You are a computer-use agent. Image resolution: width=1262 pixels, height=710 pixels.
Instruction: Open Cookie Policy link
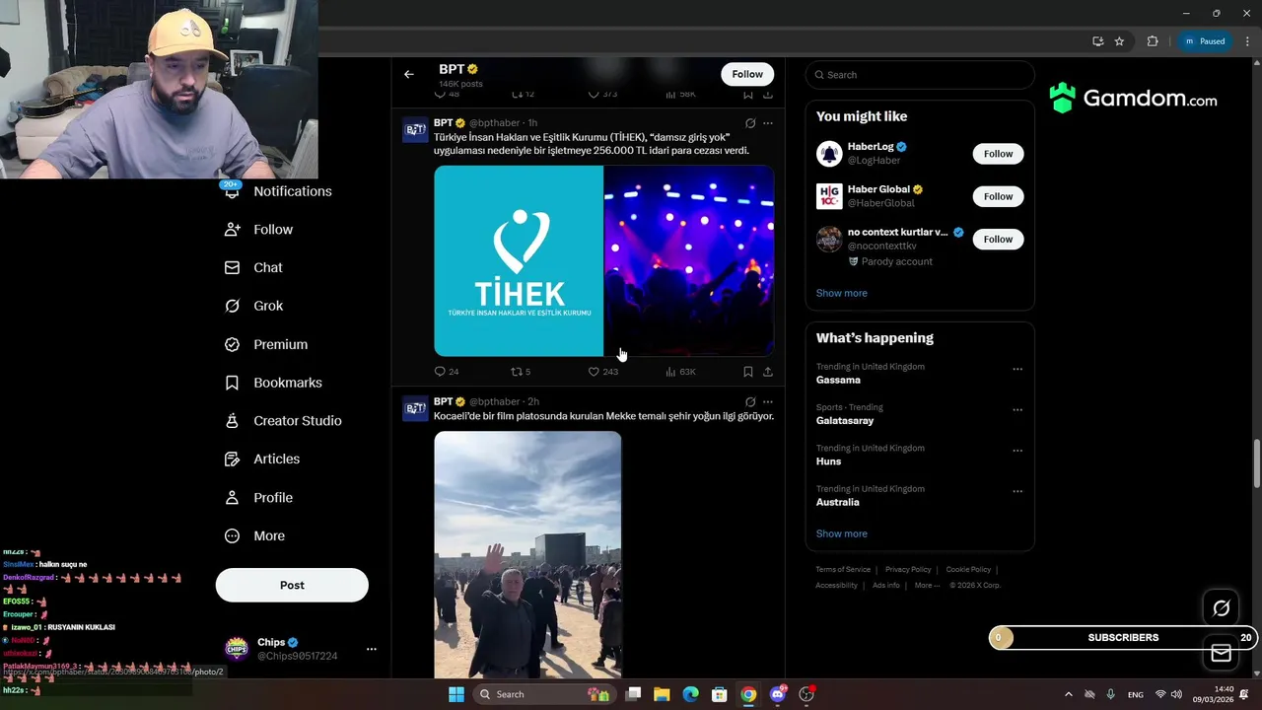tap(968, 570)
